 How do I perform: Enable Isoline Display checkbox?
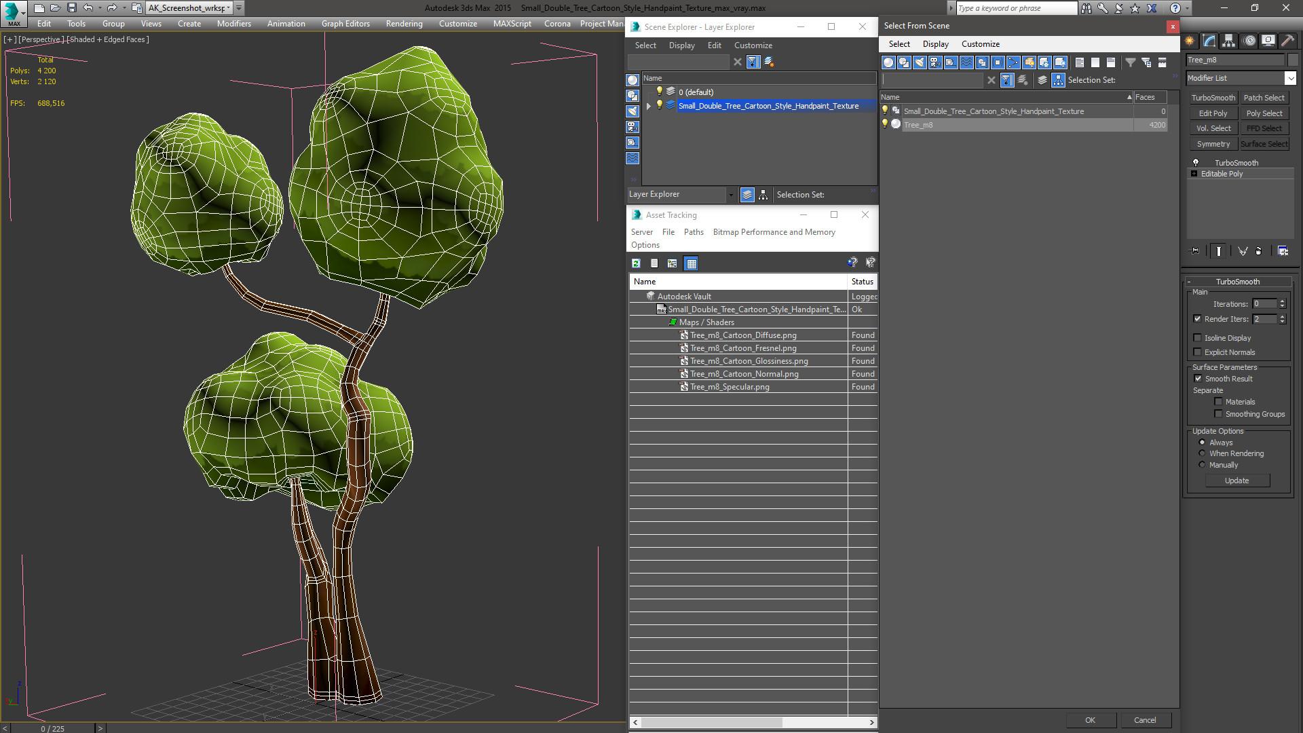pyautogui.click(x=1198, y=338)
